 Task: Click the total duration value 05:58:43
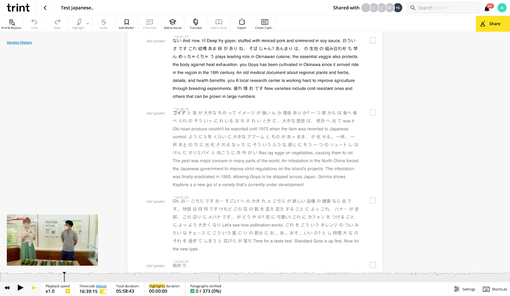pyautogui.click(x=125, y=291)
